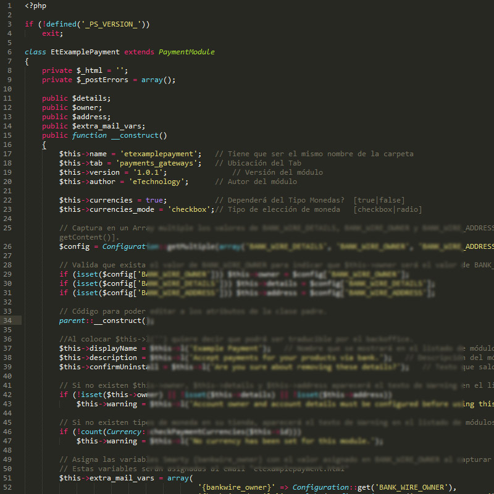Click '$this->description' property
This screenshot has width=494, height=494.
98,358
